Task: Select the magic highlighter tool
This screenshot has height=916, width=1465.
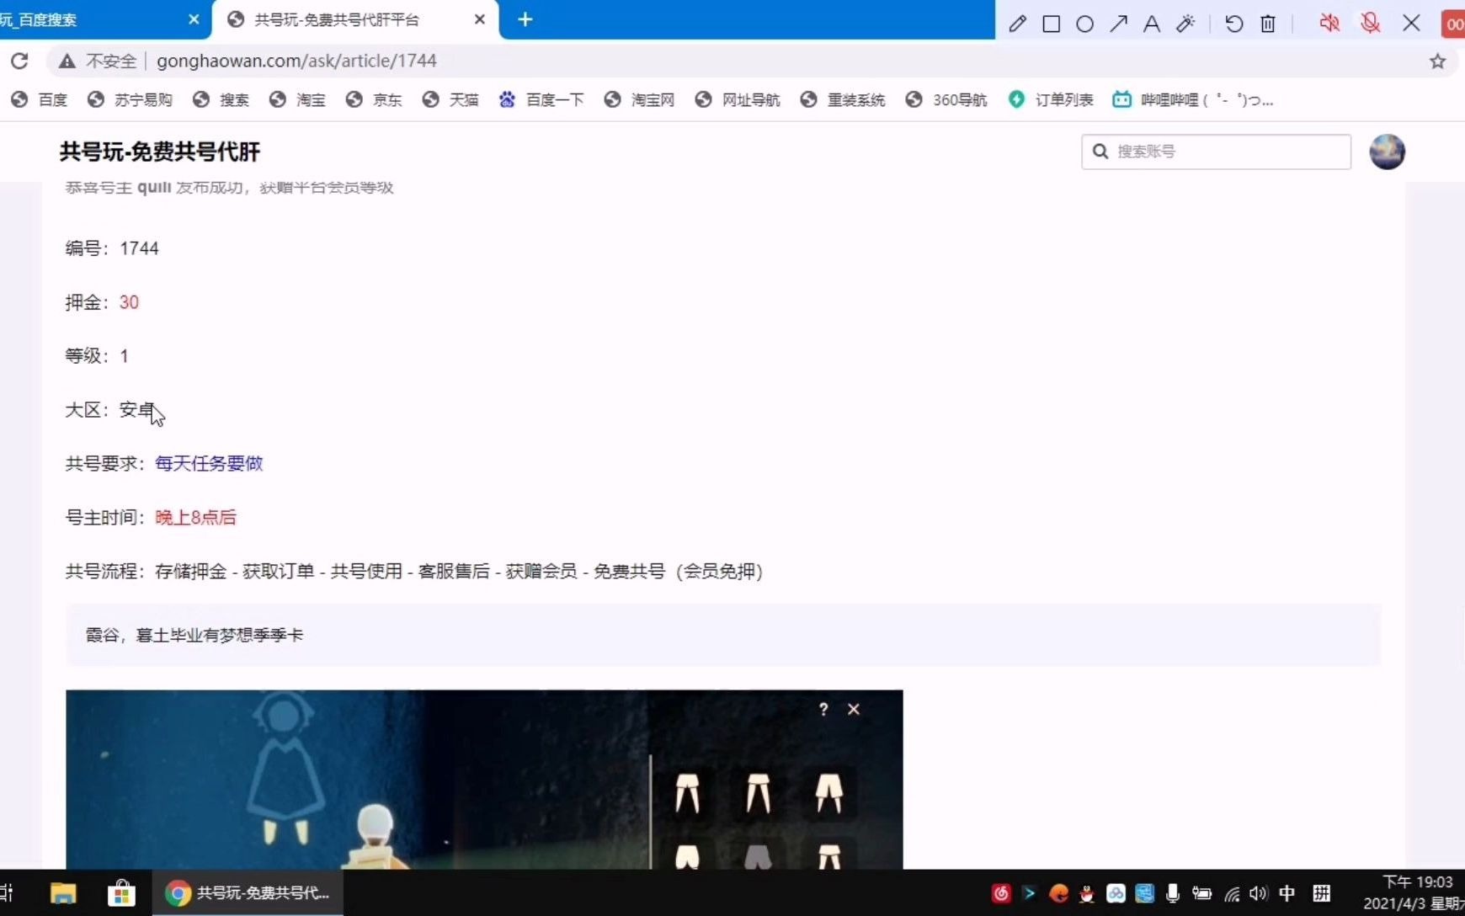Action: 1185,24
